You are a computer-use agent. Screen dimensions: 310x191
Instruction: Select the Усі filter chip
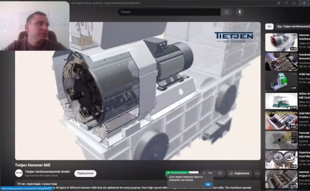(x=269, y=26)
